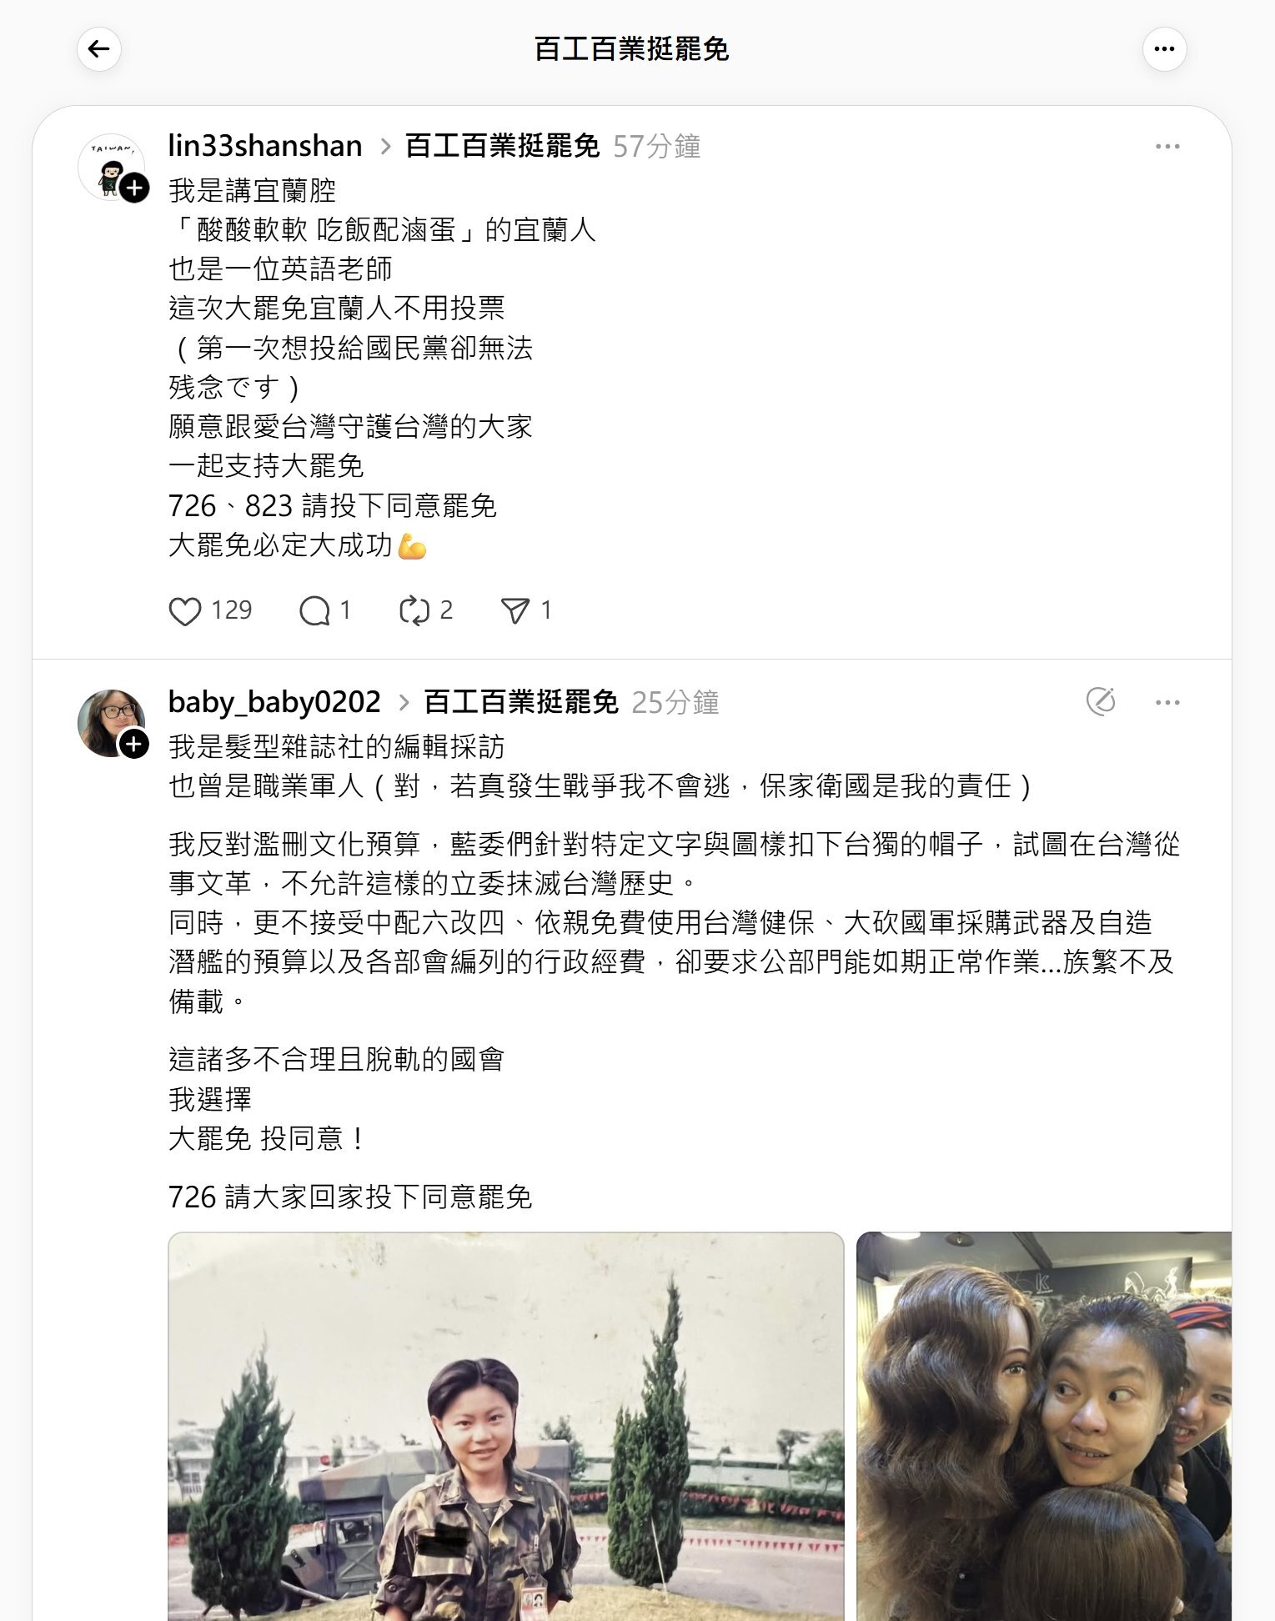Click baby_baby0202's profile avatar photo
1275x1621 pixels.
click(x=111, y=723)
